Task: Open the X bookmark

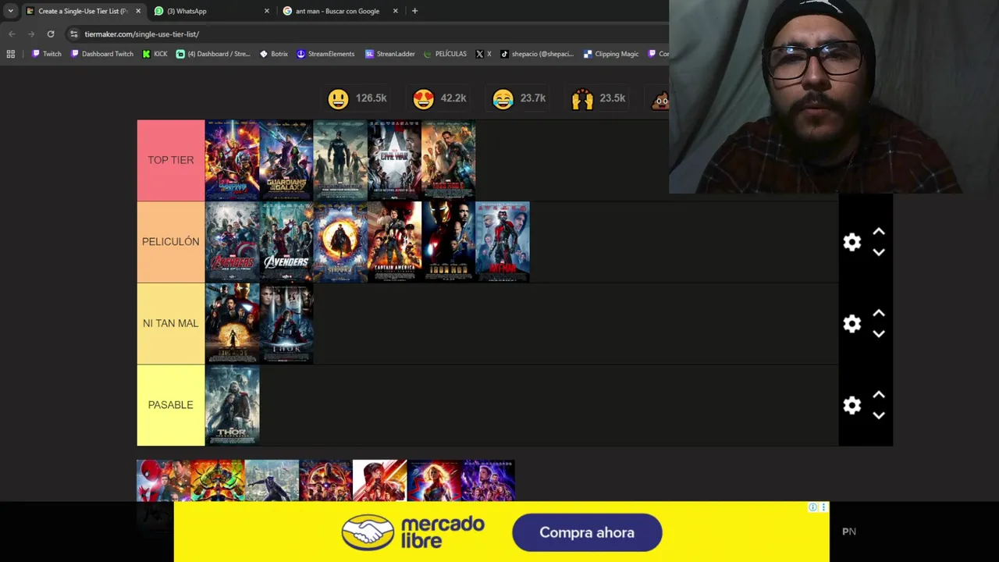Action: (484, 54)
